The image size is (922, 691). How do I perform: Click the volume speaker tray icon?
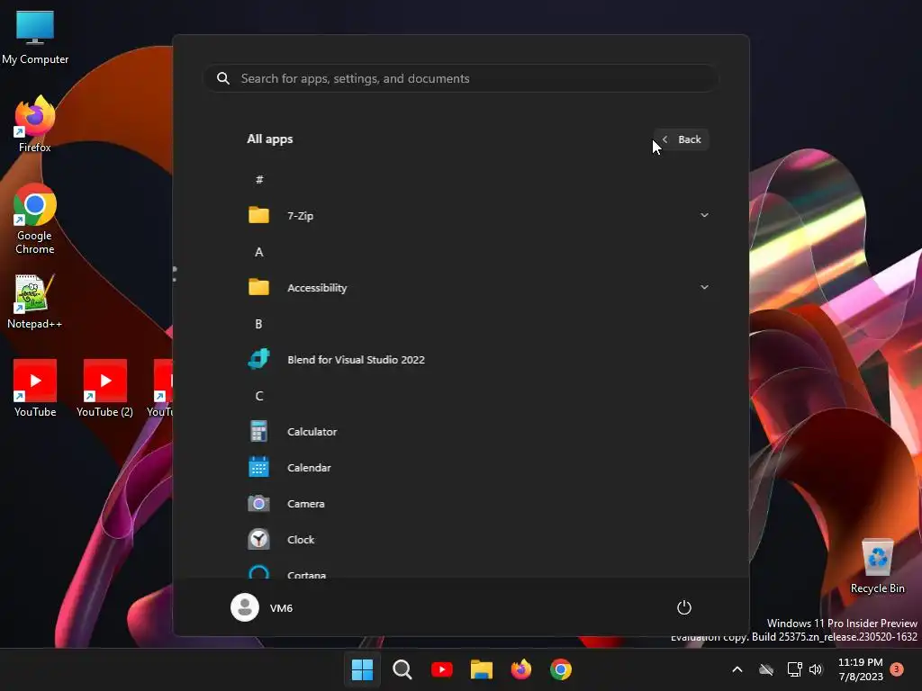[816, 669]
